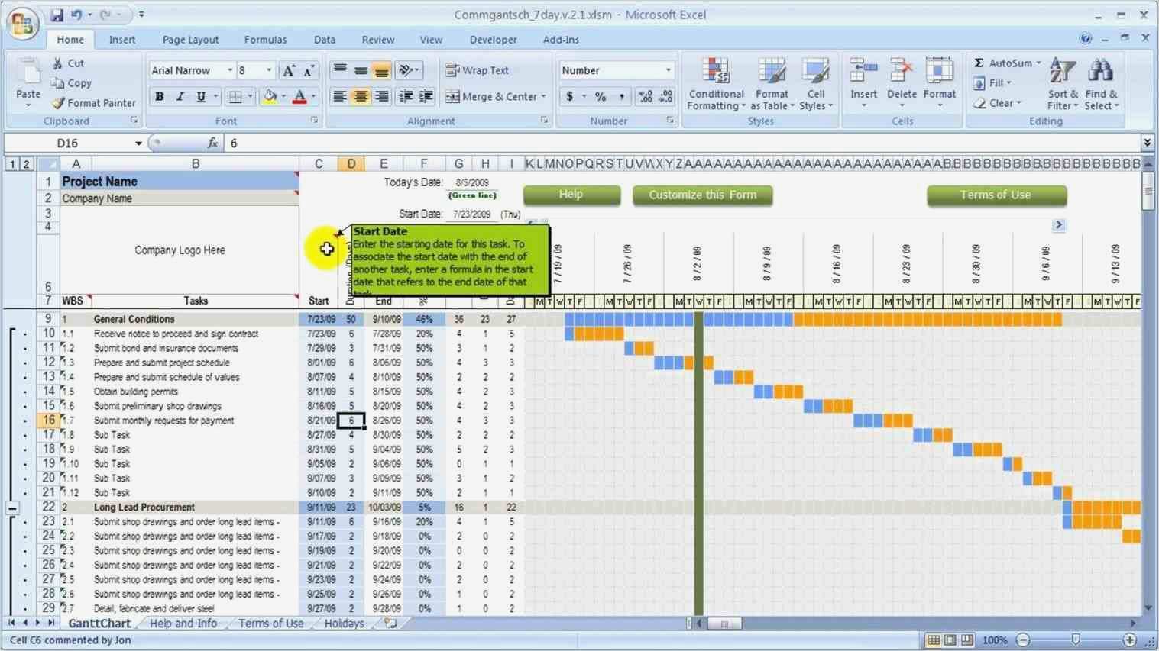Open the font size dropdown
The image size is (1159, 651).
pyautogui.click(x=267, y=69)
